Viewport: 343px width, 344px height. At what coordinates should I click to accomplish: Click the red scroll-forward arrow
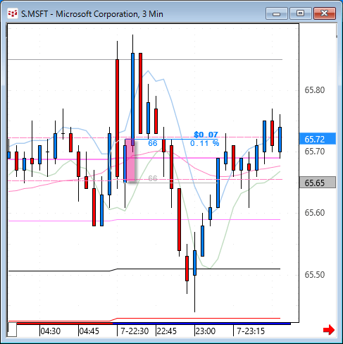click(x=329, y=330)
